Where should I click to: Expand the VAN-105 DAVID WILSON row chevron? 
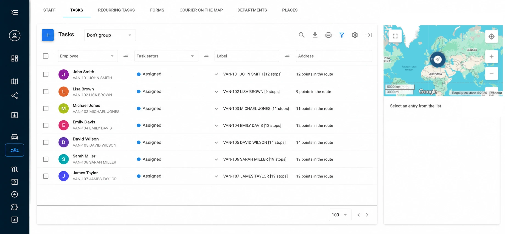coord(216,142)
